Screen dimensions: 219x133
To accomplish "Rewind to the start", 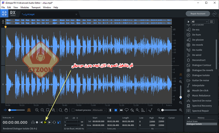I will [41, 122].
